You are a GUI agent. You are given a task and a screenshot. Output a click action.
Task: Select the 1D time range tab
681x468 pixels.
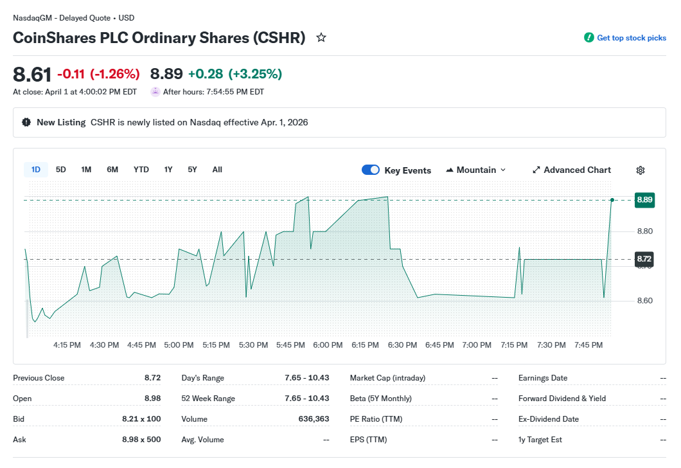[36, 170]
